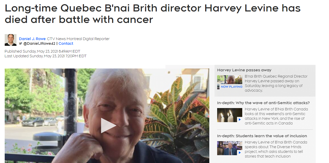Open the @DanielJRowe42 Twitter handle

click(x=39, y=43)
